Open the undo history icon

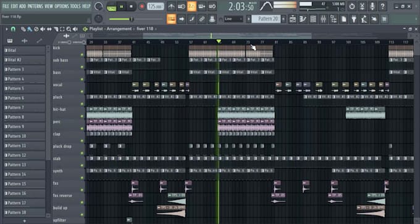(x=352, y=6)
